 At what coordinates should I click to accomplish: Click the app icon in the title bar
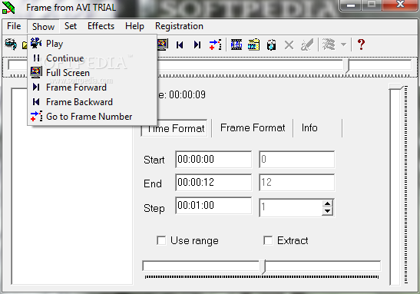click(x=8, y=8)
